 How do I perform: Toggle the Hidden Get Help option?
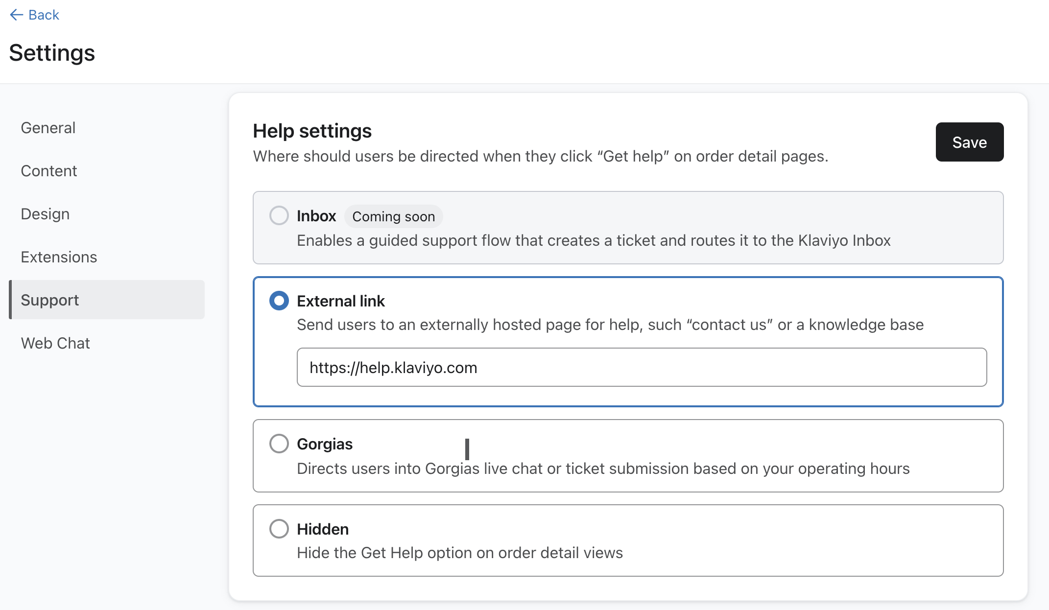coord(278,529)
